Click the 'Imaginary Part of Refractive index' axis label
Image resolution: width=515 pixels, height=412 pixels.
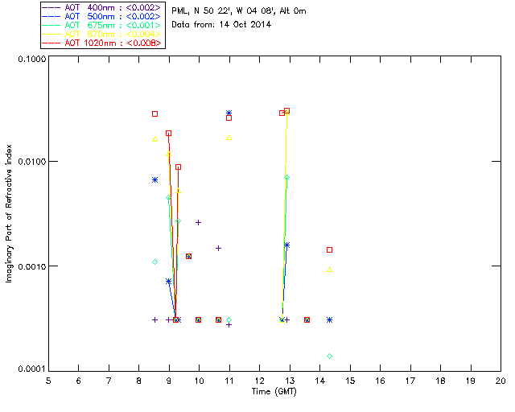tap(9, 213)
